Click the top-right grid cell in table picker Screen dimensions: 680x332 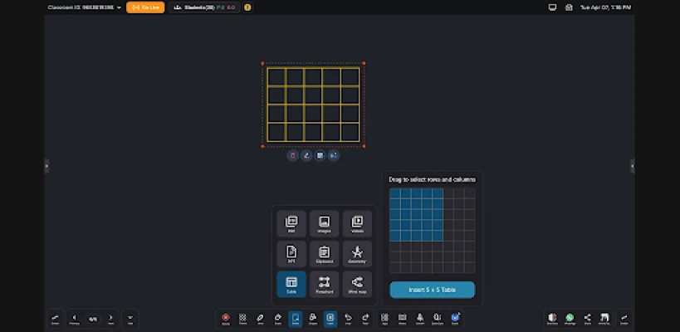click(x=470, y=193)
